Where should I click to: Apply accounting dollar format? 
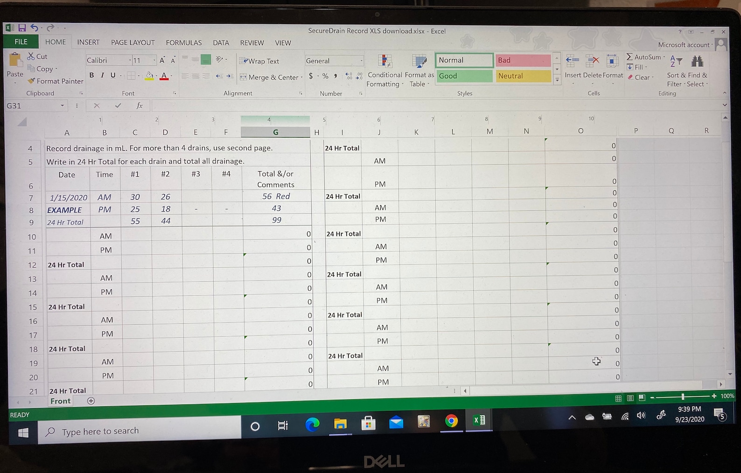click(311, 76)
